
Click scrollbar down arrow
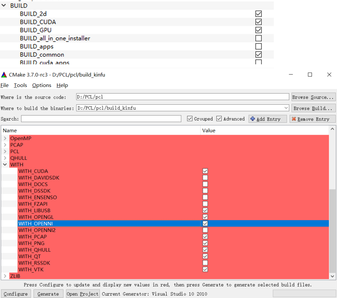(x=332, y=276)
